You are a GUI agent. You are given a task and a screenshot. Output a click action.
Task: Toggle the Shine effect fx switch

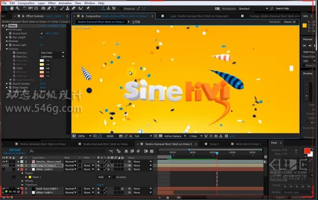coord(6,26)
